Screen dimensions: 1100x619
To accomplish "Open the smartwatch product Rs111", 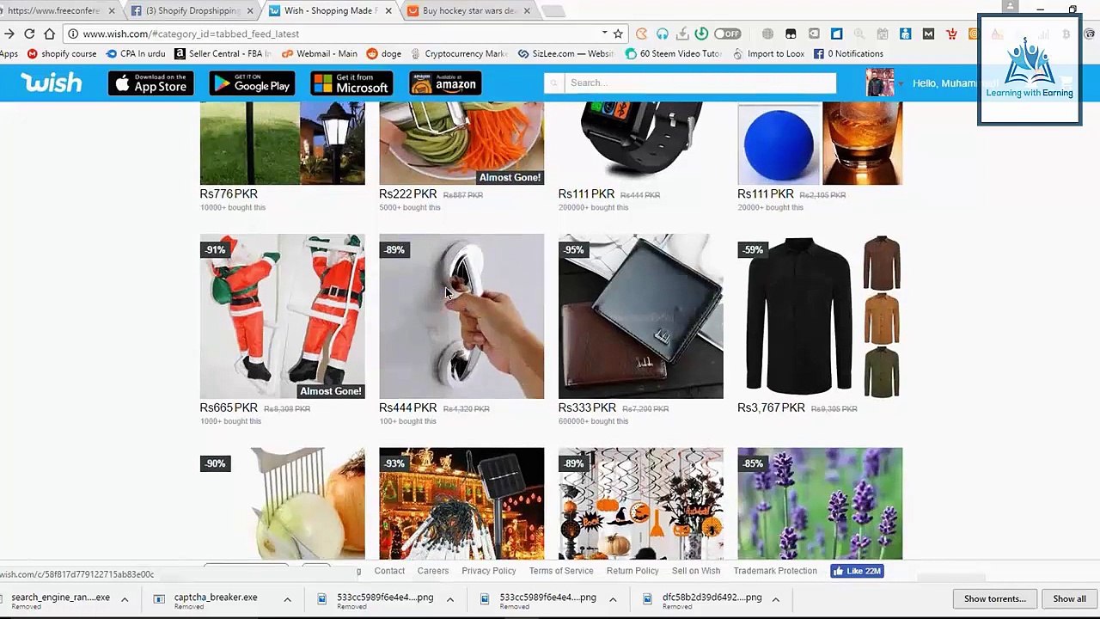I will click(641, 143).
